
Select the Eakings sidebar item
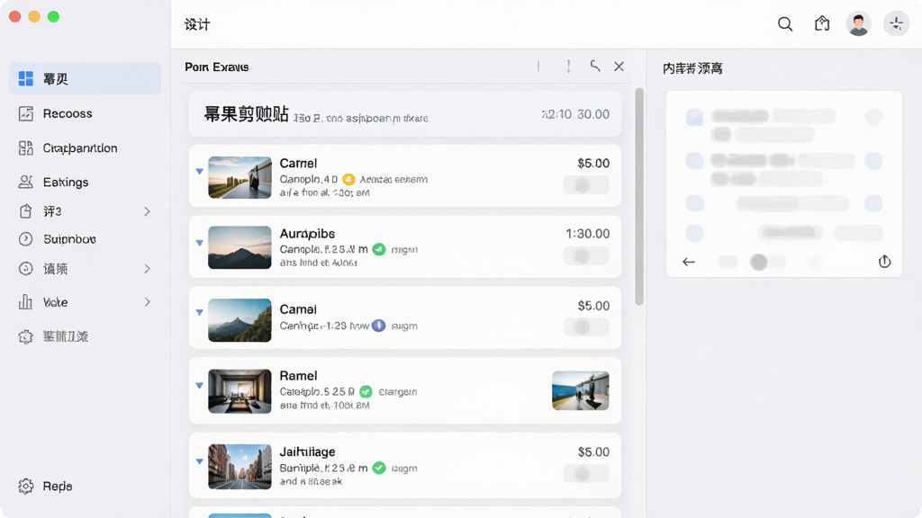(x=85, y=182)
